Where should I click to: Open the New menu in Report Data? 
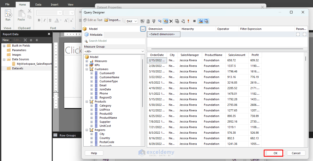click(7, 40)
